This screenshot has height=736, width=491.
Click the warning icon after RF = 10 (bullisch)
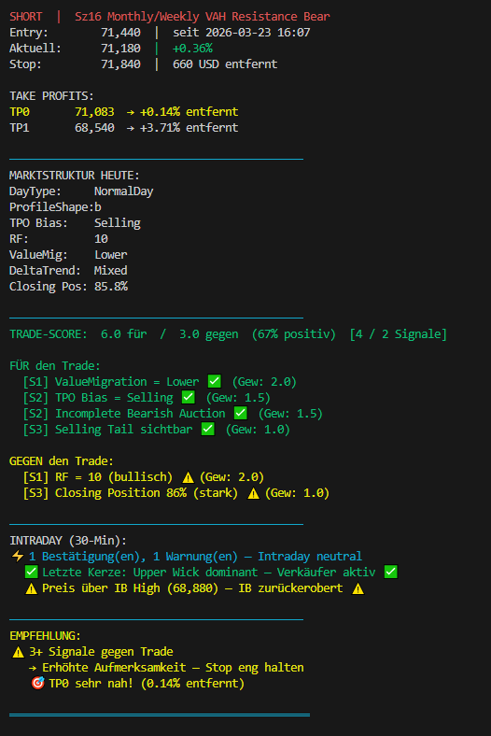(x=188, y=477)
